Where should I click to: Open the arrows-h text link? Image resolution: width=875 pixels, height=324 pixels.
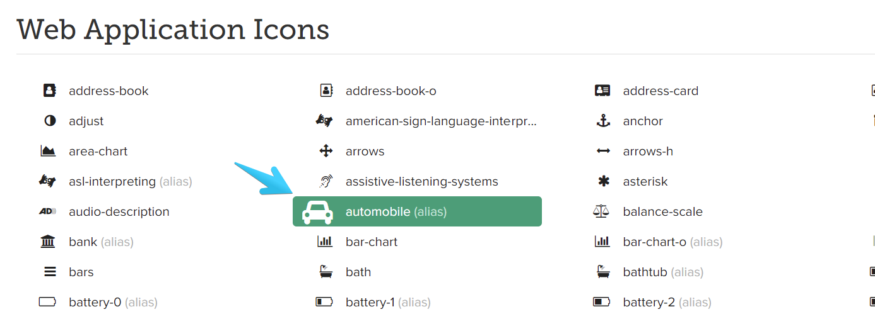(x=648, y=151)
